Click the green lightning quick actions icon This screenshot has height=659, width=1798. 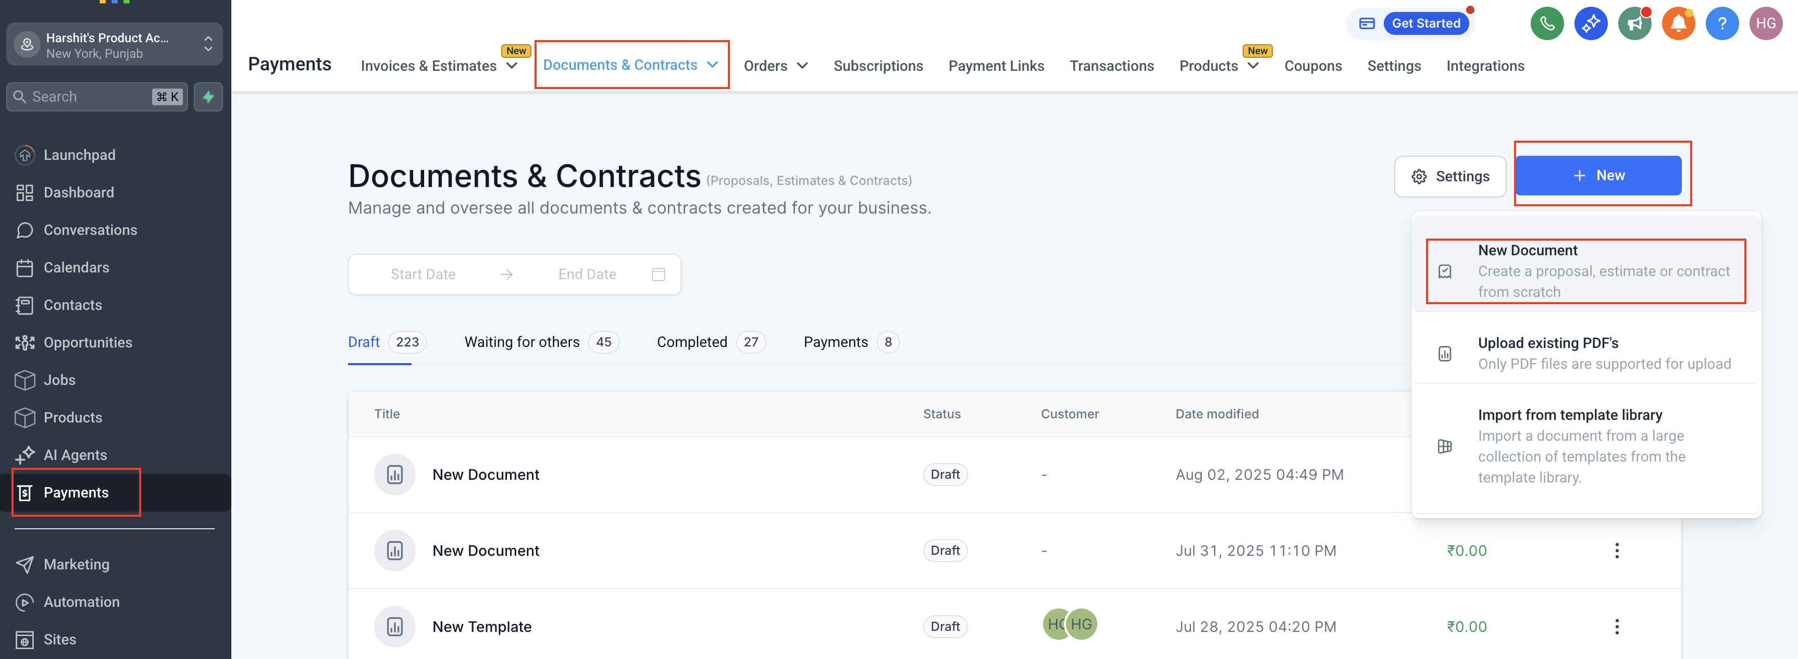tap(208, 97)
